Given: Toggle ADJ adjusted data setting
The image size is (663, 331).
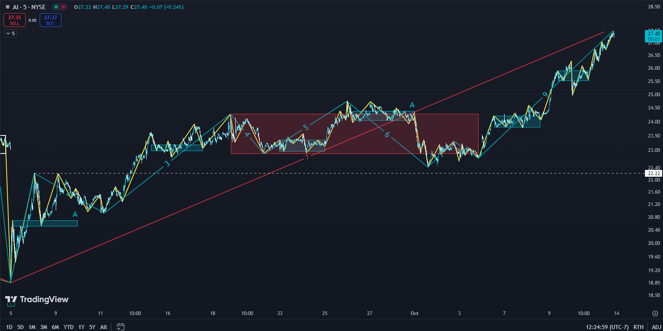Looking at the screenshot, I should coord(656,327).
